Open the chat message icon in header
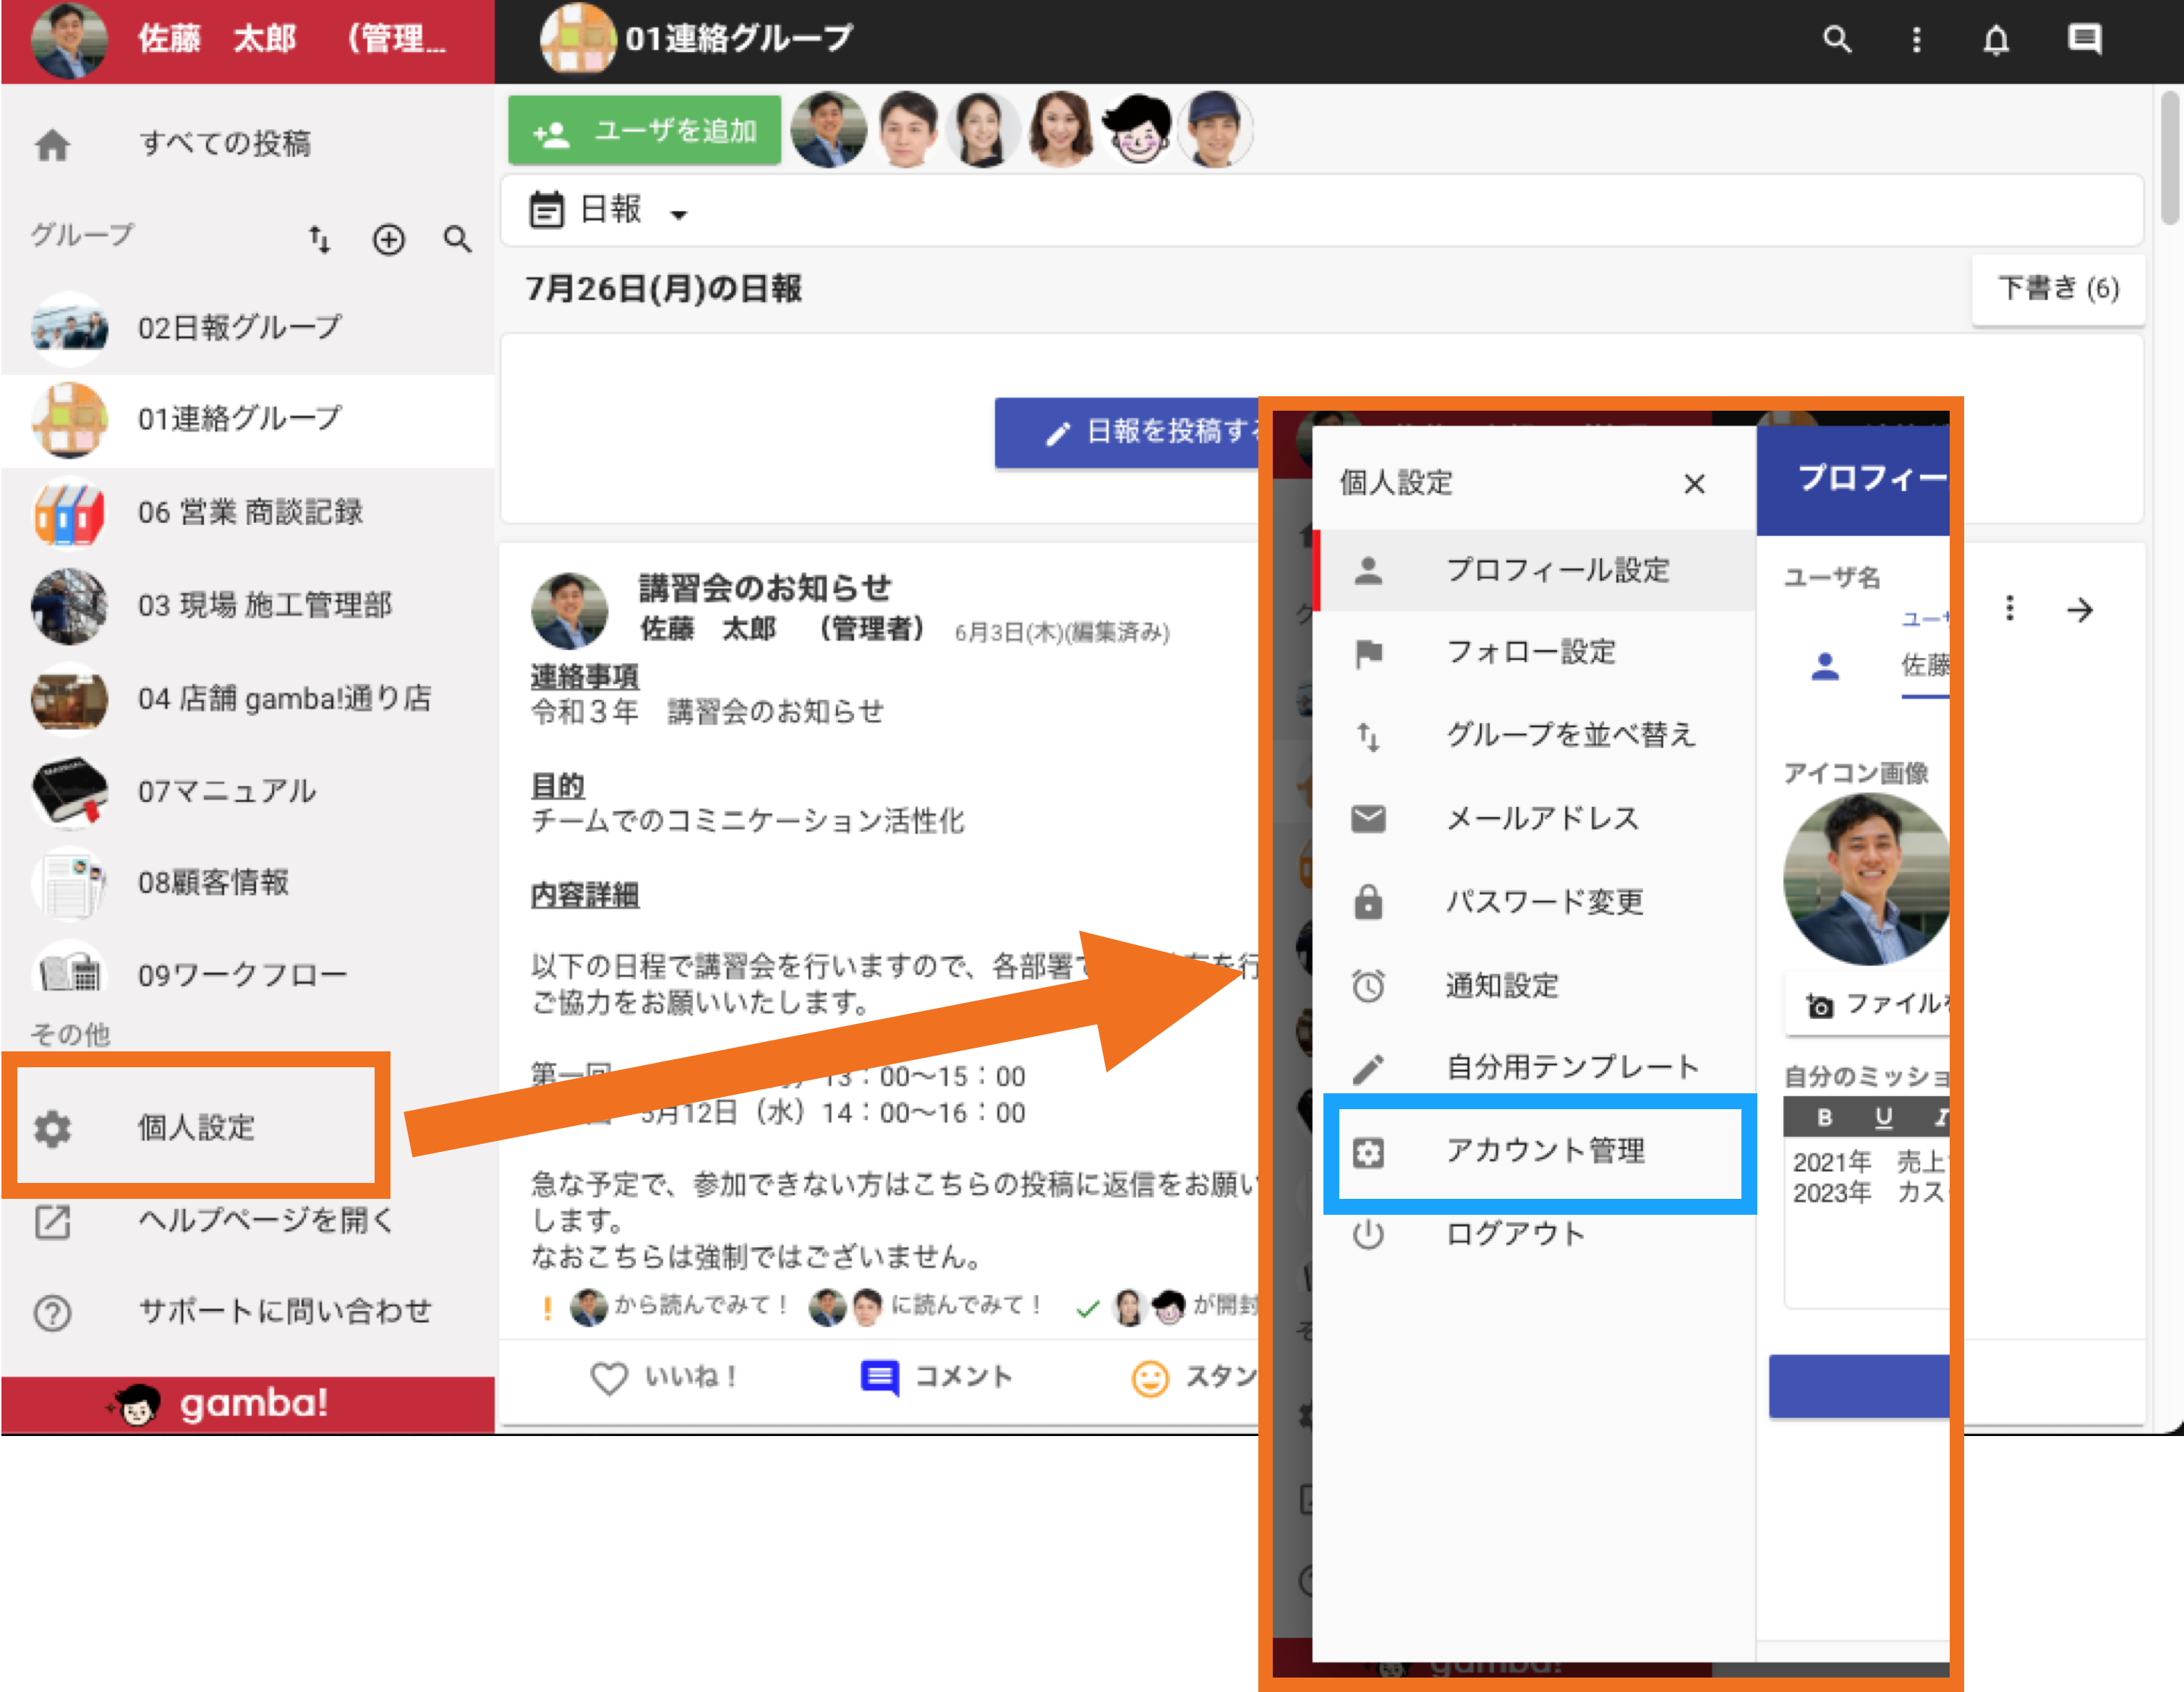Image resolution: width=2184 pixels, height=1692 pixels. 2084,40
